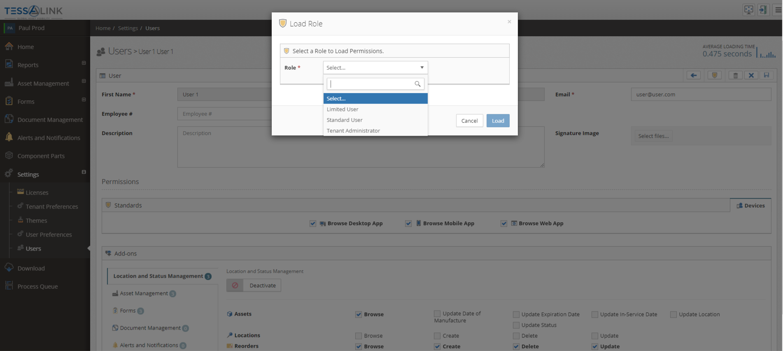This screenshot has height=351, width=783.
Task: Click the trash delete icon in User toolbar
Action: click(736, 75)
